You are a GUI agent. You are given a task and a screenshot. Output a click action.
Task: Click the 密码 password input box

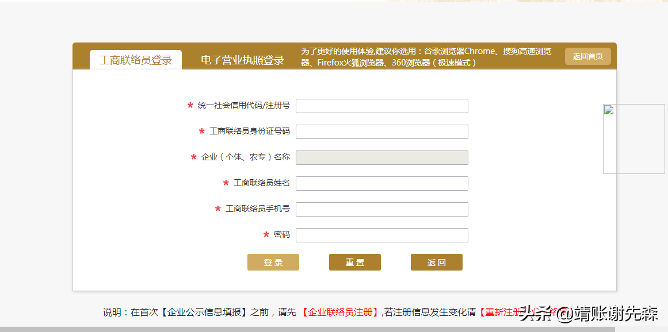tap(381, 235)
